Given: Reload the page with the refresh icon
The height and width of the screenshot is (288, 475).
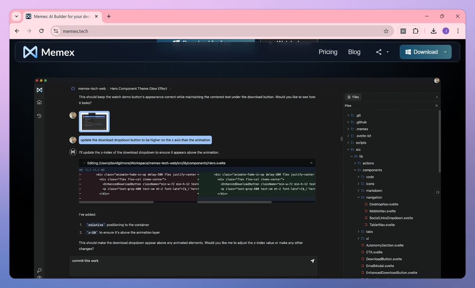Looking at the screenshot, I should click(x=41, y=31).
